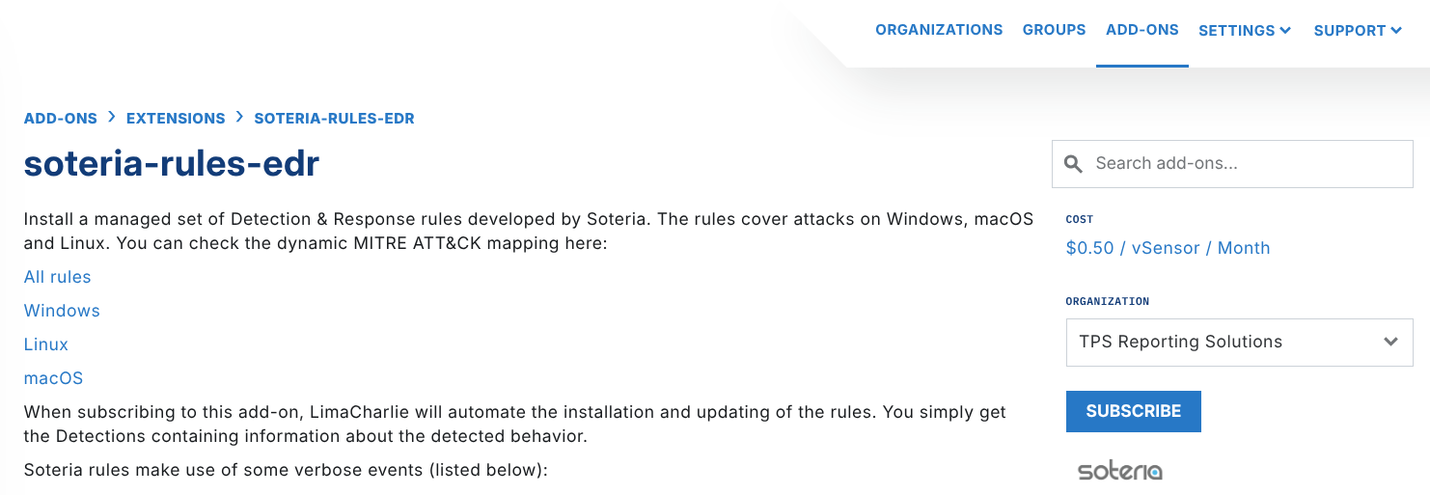Click the search magnifier icon
Image resolution: width=1430 pixels, height=495 pixels.
pos(1073,164)
